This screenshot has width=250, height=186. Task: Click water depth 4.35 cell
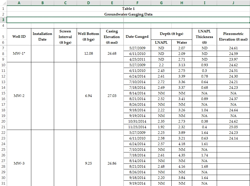182,155
